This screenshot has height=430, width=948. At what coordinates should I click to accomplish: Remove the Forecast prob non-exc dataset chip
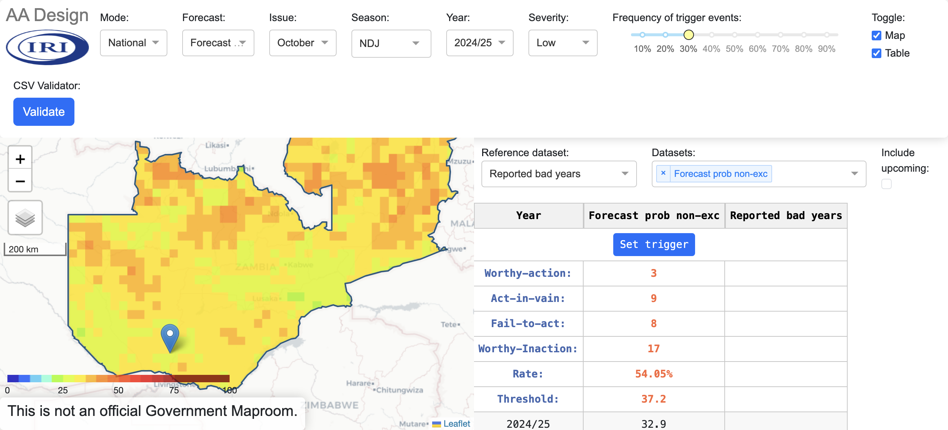[x=664, y=173]
